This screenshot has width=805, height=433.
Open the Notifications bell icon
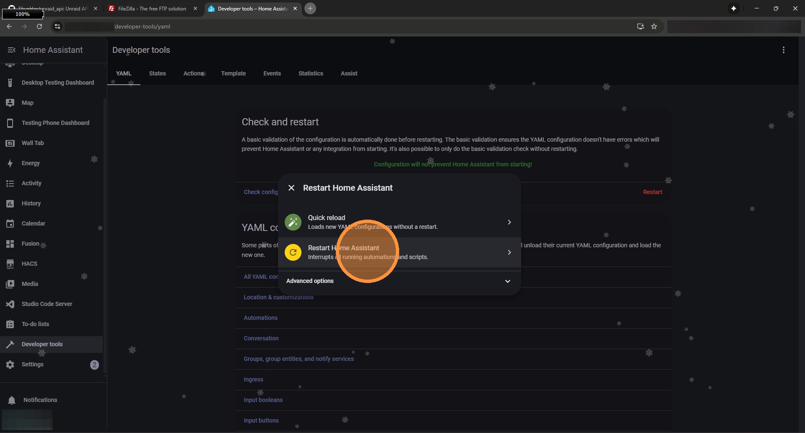[x=12, y=400]
